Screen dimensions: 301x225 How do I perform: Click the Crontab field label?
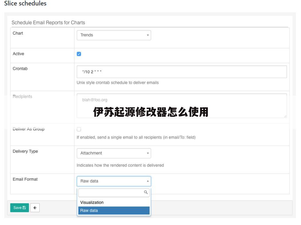(x=20, y=69)
